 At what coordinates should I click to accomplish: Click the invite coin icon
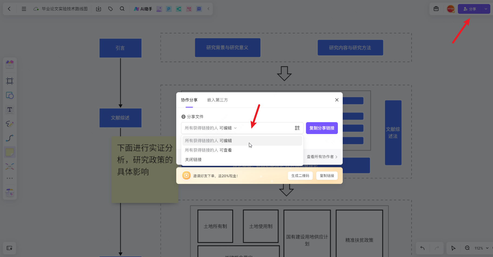tap(186, 176)
